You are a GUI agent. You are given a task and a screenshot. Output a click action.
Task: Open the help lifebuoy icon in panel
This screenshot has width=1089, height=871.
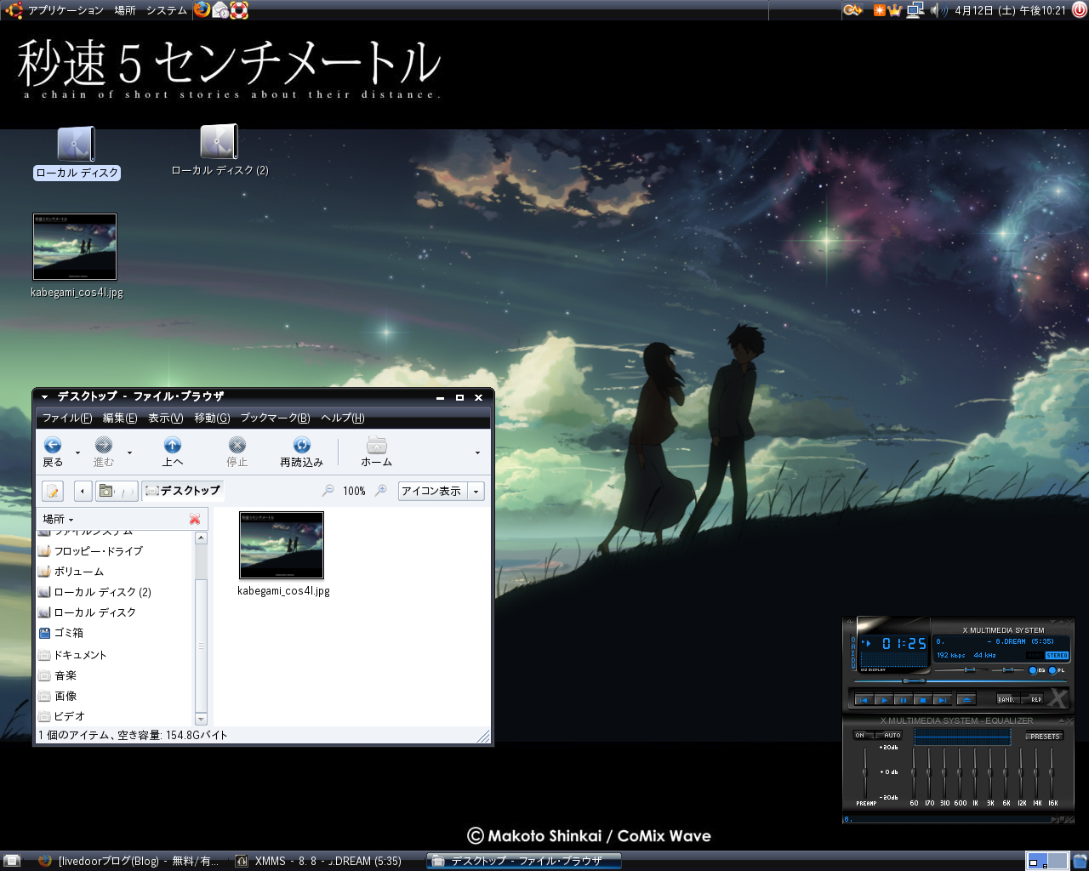click(x=239, y=10)
